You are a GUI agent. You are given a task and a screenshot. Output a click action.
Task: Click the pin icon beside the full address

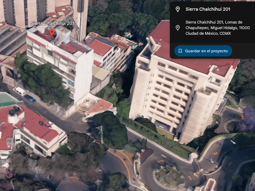(178, 28)
